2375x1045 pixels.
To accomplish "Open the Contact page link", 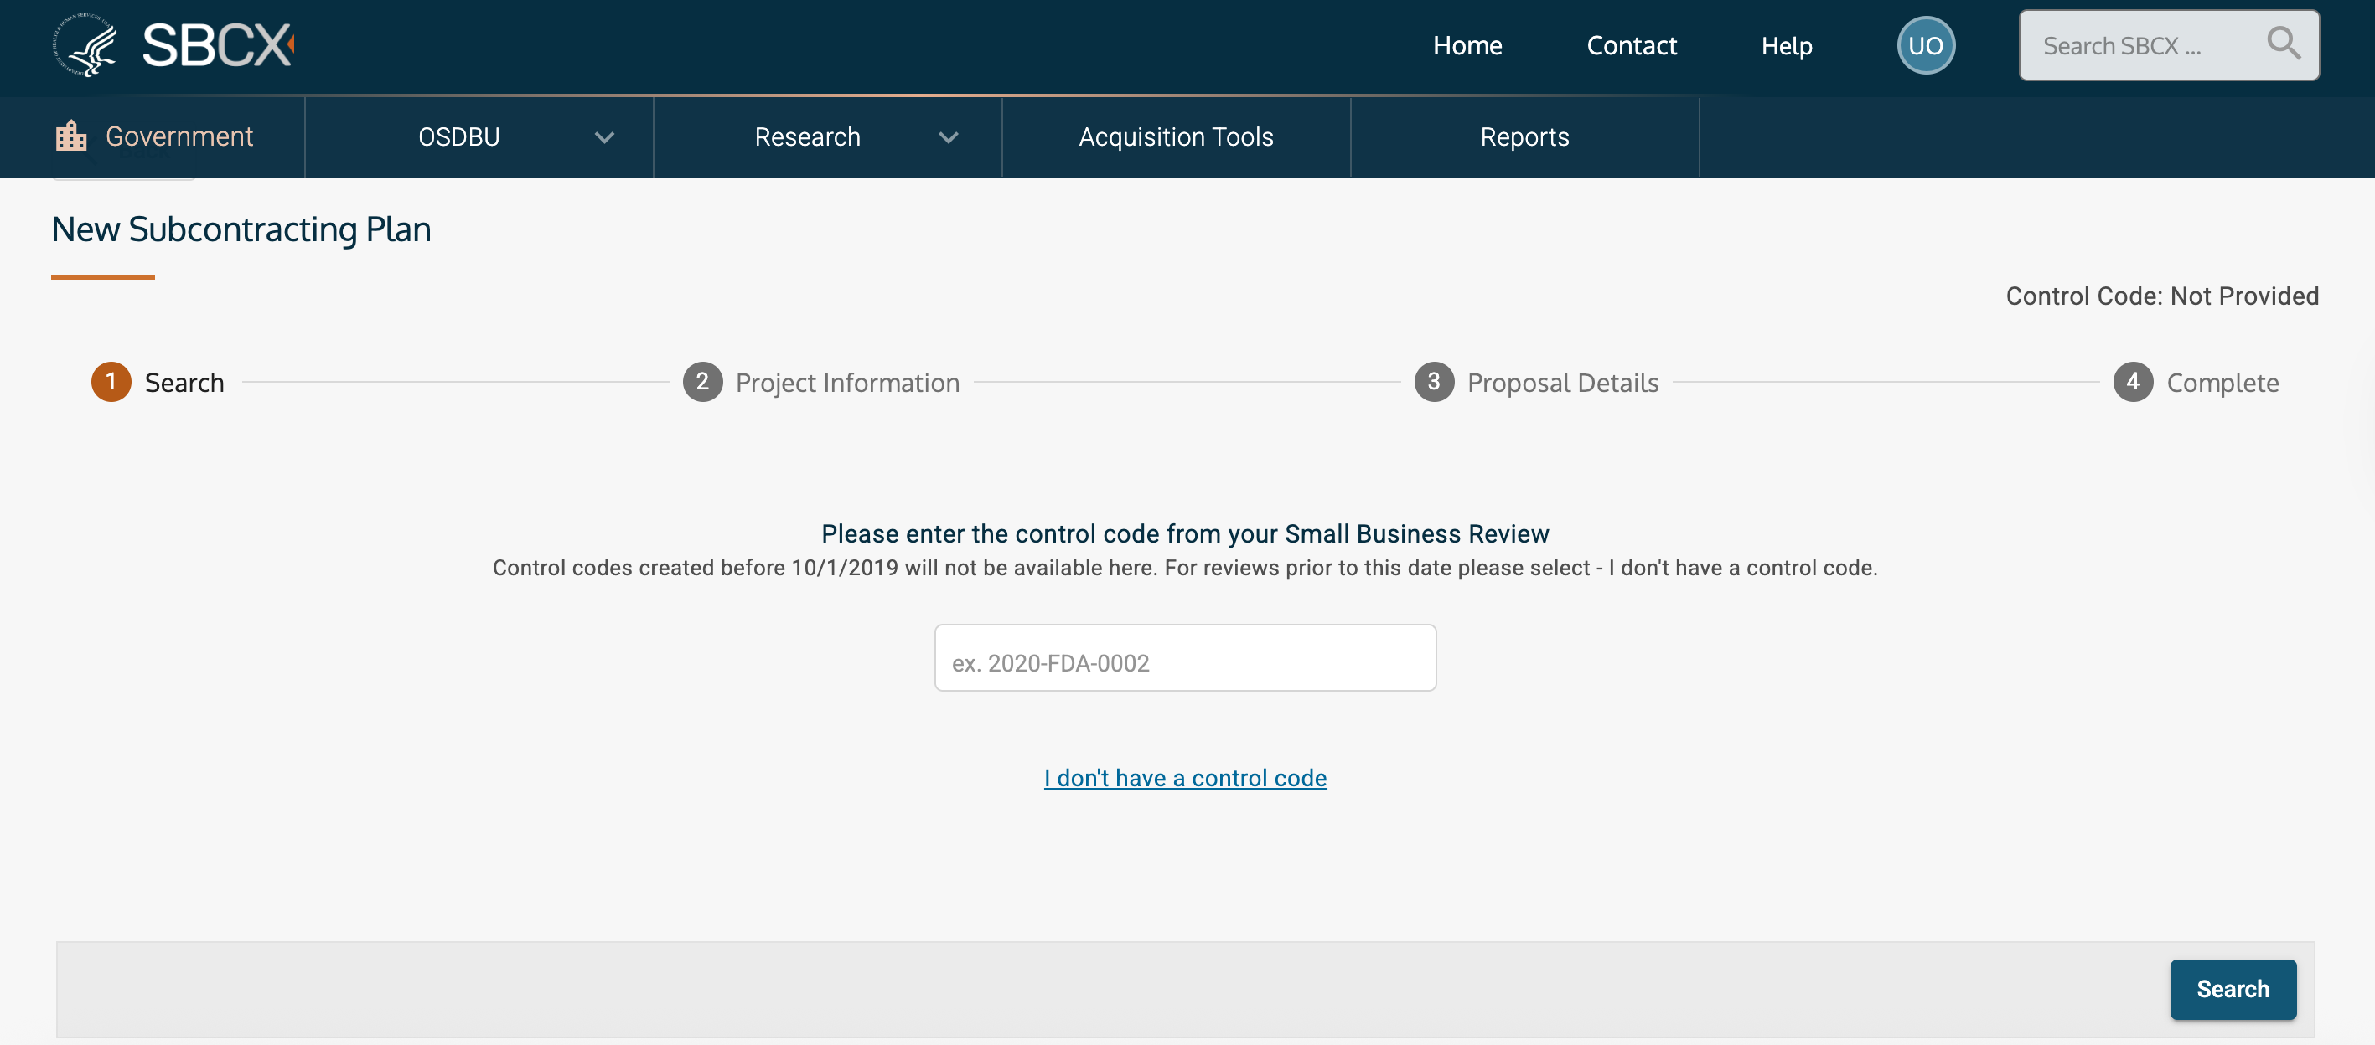I will 1631,45.
